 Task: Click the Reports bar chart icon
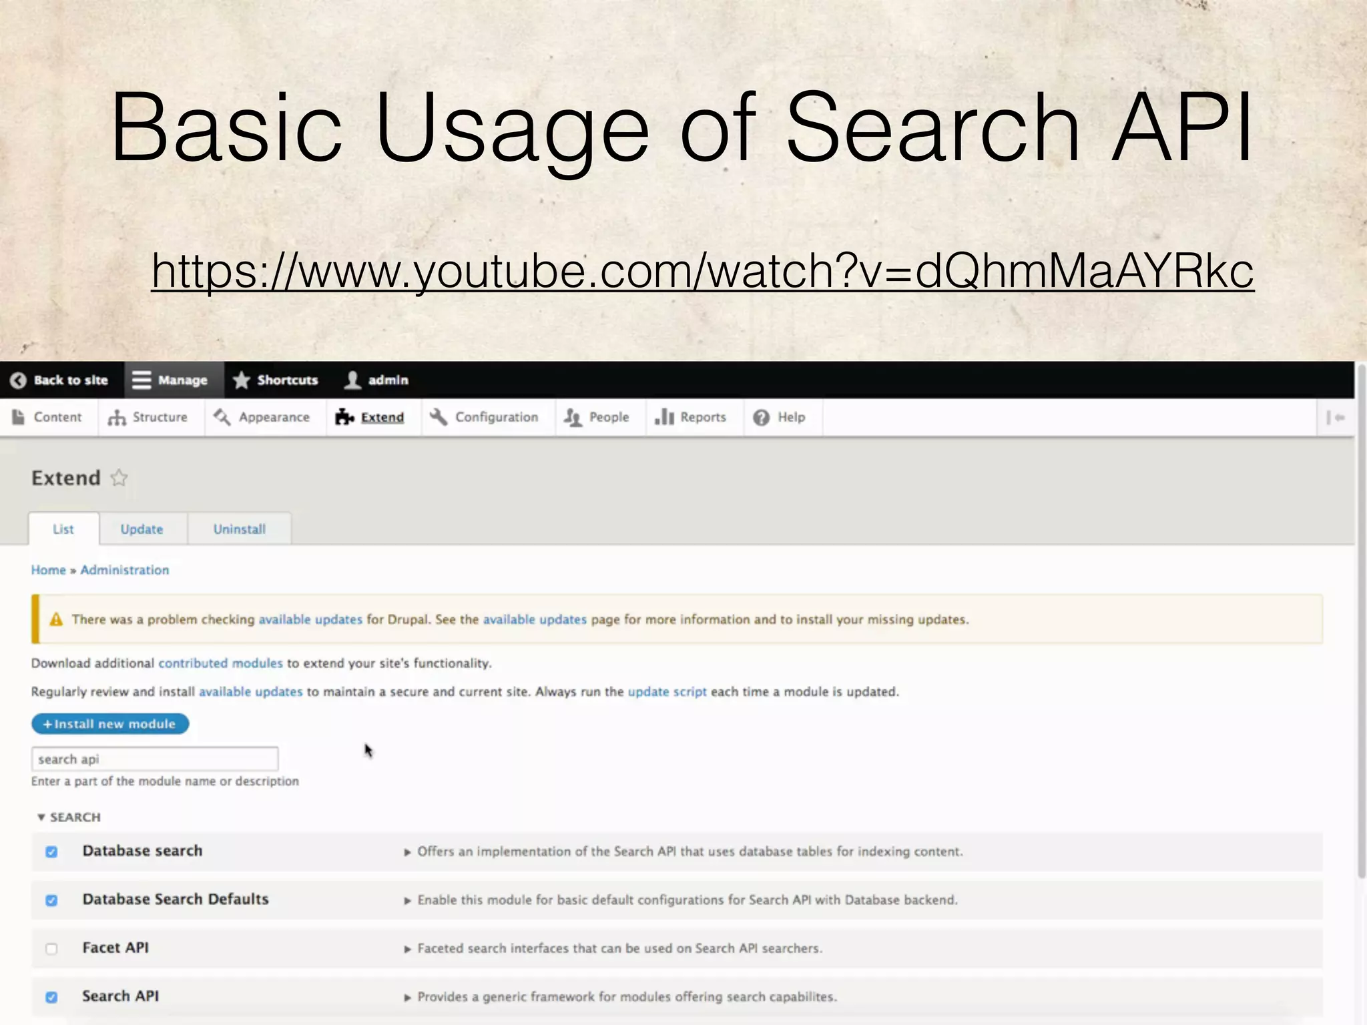pos(664,417)
